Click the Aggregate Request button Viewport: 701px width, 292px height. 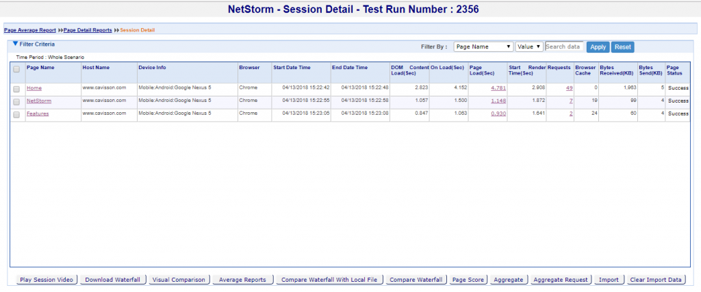click(561, 280)
